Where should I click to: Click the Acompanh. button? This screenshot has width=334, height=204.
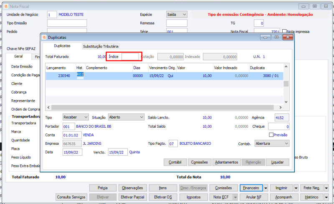point(284,197)
